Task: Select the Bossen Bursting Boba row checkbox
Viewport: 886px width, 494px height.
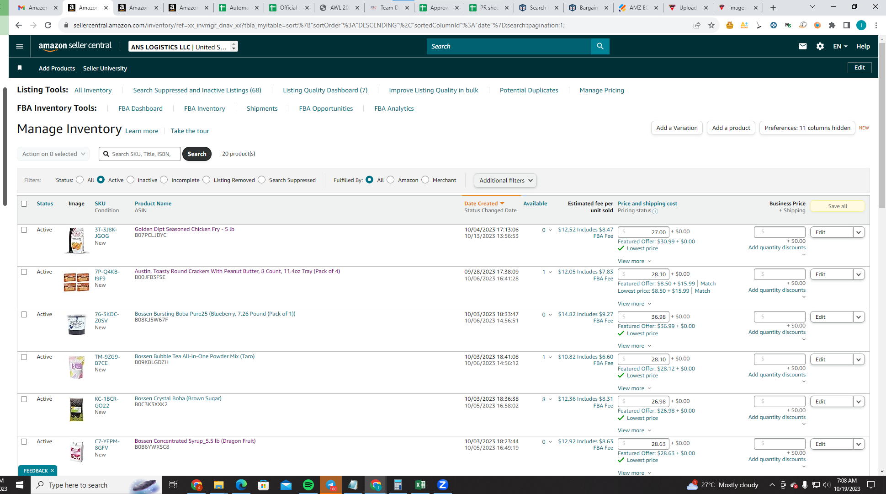Action: coord(24,314)
